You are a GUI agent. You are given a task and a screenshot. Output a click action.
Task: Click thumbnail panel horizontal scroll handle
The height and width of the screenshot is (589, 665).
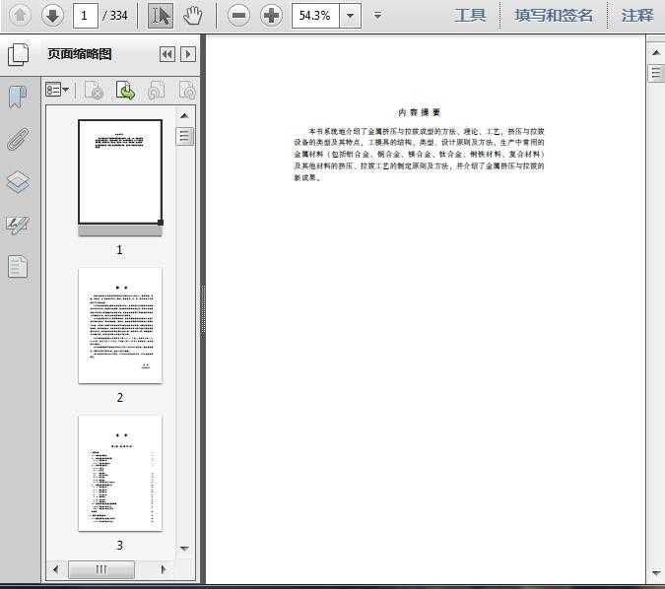point(101,569)
